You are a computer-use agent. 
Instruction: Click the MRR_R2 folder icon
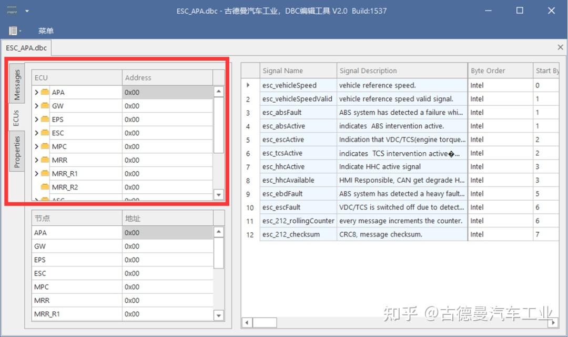[44, 187]
